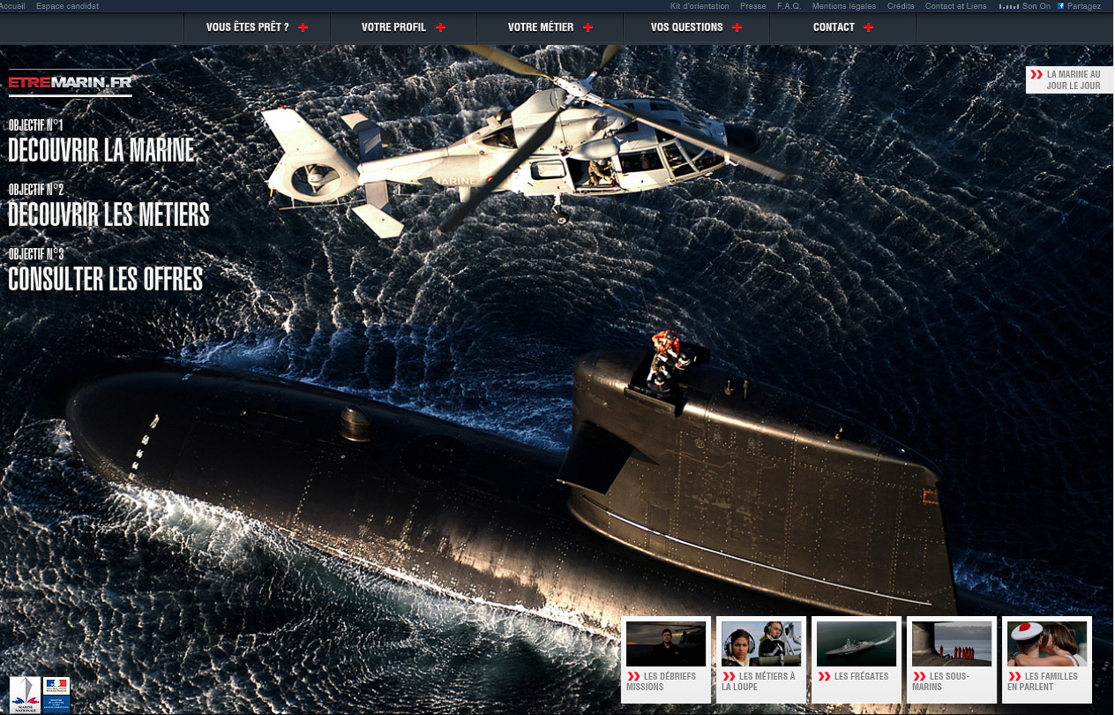Click the Facebook icon beside Partagez
Viewport: 1115px width, 715px height.
(1060, 6)
